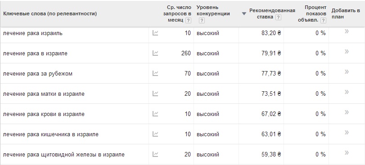The height and width of the screenshot is (165, 365).
Task: Add лечение рака матки в израиле to plan
Action: tap(347, 92)
